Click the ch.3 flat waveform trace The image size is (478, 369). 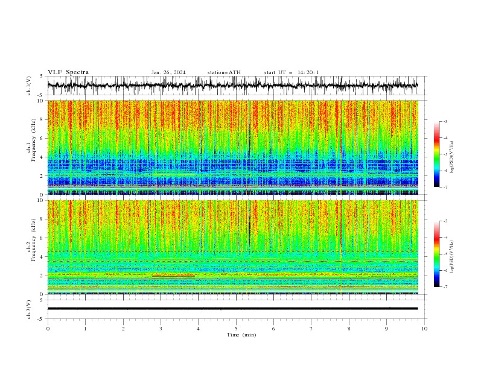pos(232,309)
